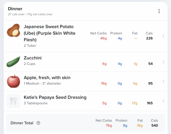Image resolution: width=171 pixels, height=134 pixels.
Task: Grab the drag handle on the Sweet Potato row
Action: click(x=163, y=36)
